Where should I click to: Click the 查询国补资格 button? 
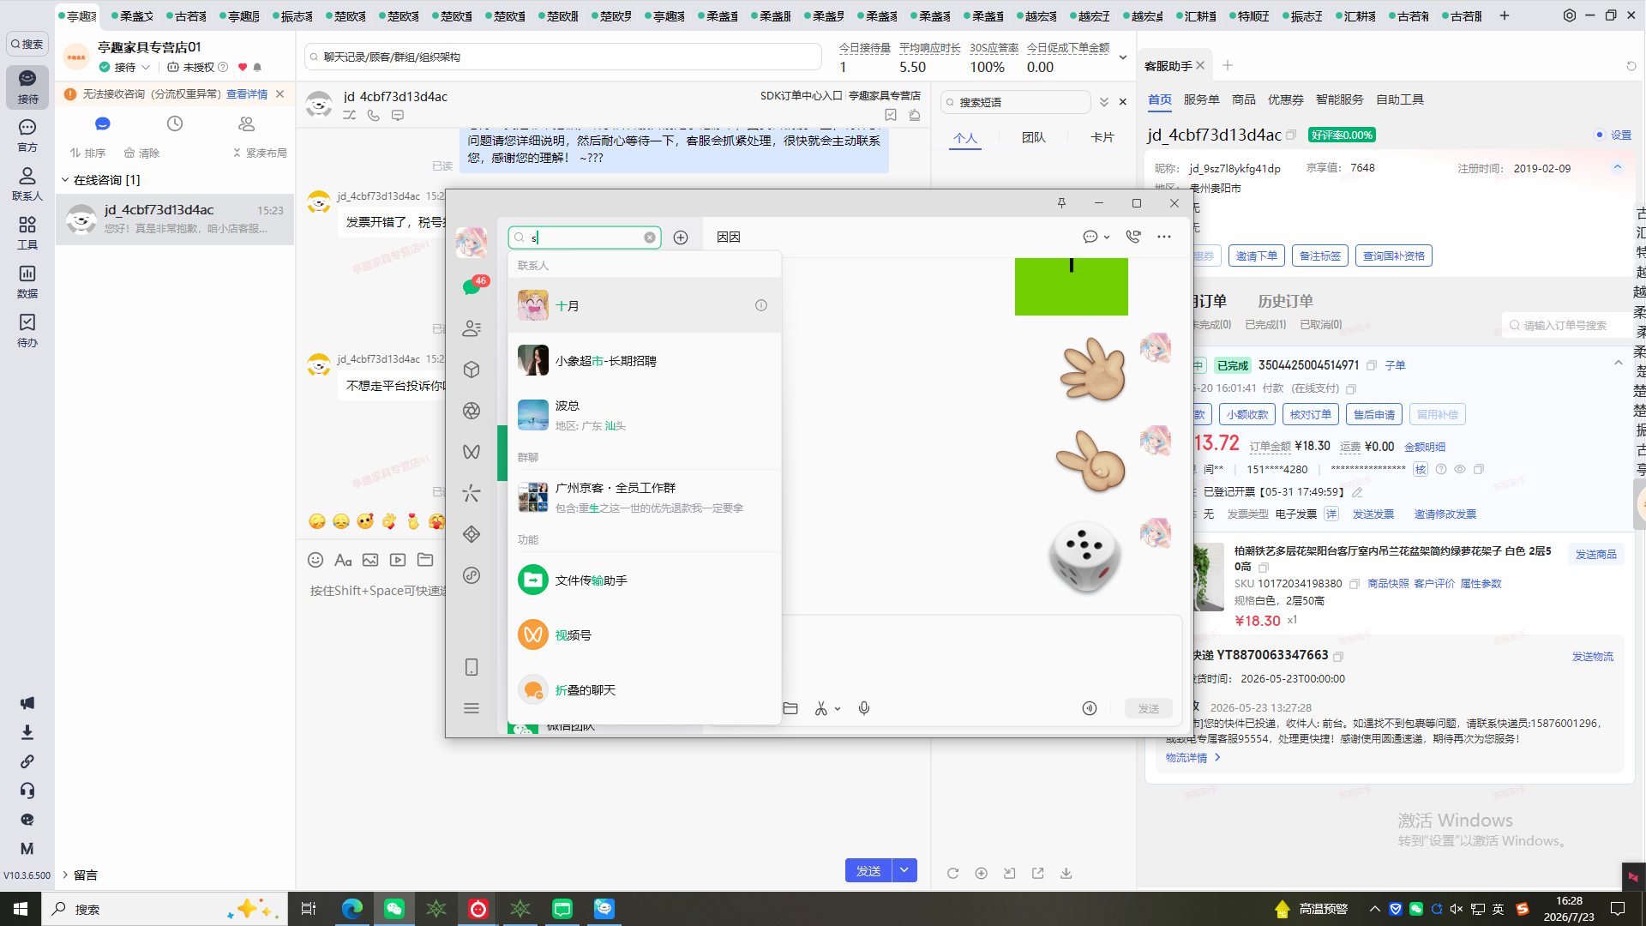1394,256
